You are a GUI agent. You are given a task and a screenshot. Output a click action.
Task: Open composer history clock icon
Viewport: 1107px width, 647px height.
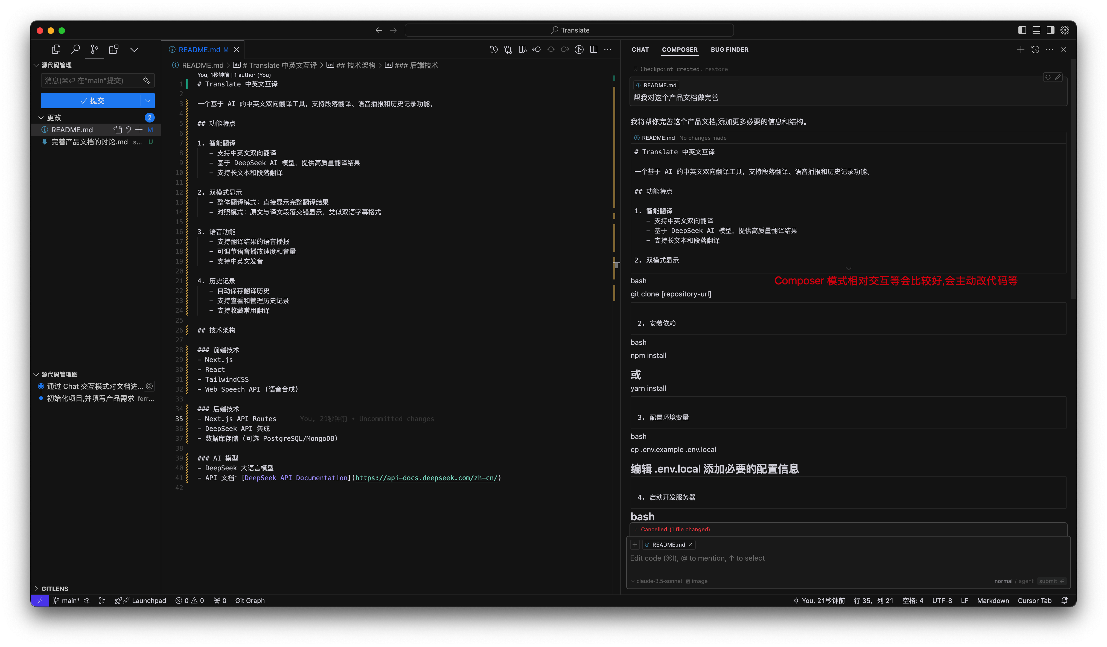1035,50
